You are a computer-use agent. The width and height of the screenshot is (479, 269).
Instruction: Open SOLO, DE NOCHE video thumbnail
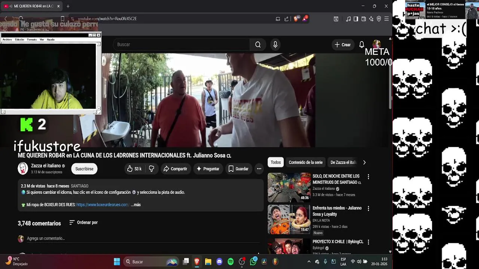click(x=289, y=188)
